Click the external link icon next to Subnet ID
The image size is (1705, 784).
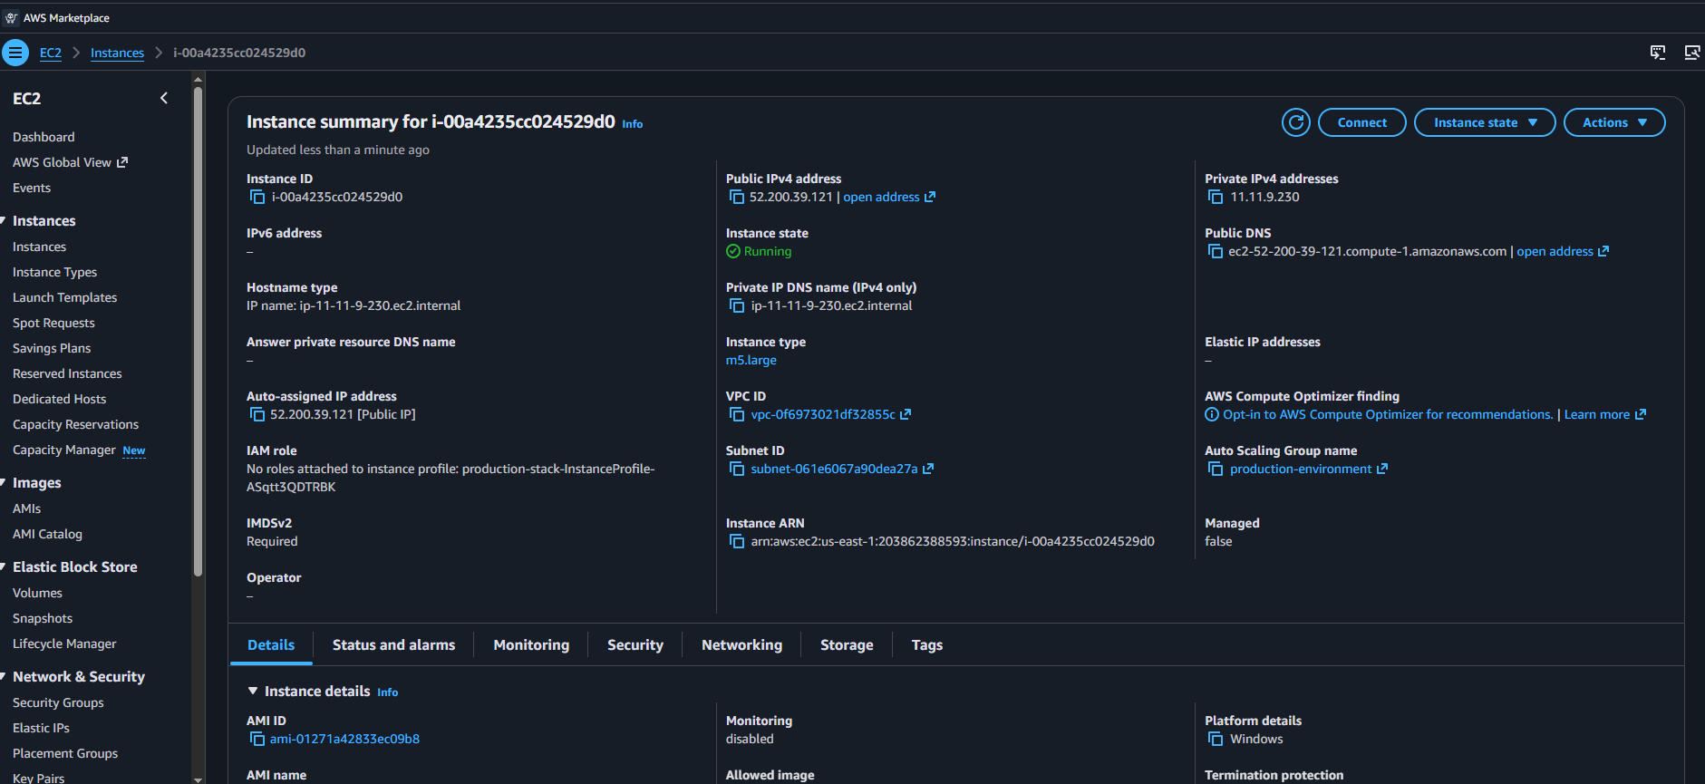coord(928,469)
